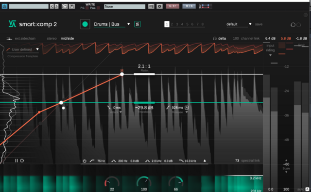The height and width of the screenshot is (192, 311).
Task: Redo last change
Action: click(299, 25)
